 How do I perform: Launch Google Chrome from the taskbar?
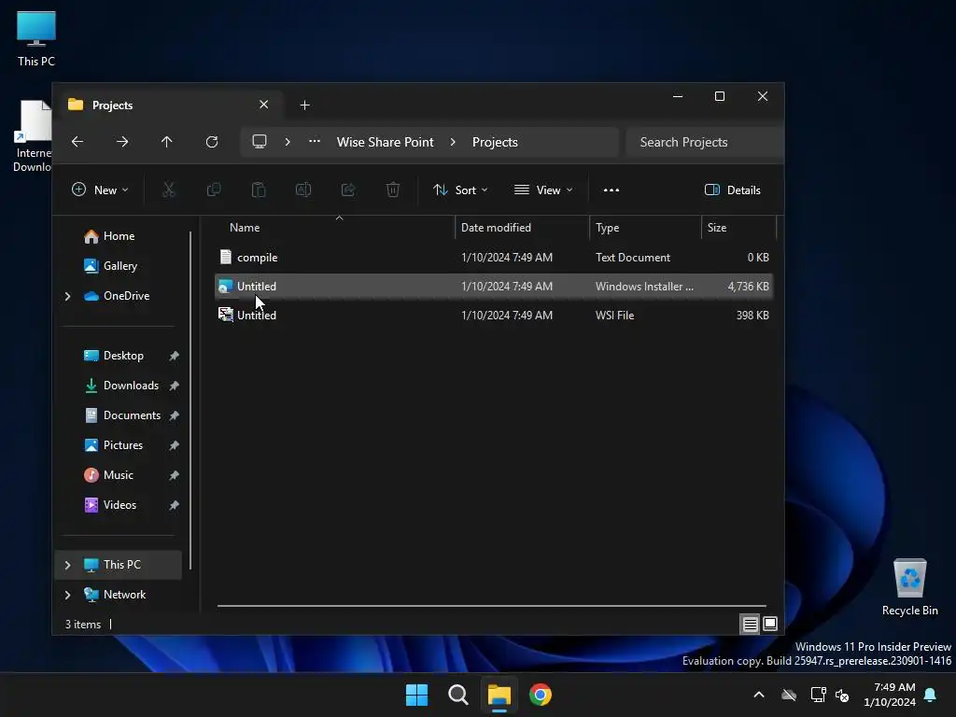click(541, 695)
